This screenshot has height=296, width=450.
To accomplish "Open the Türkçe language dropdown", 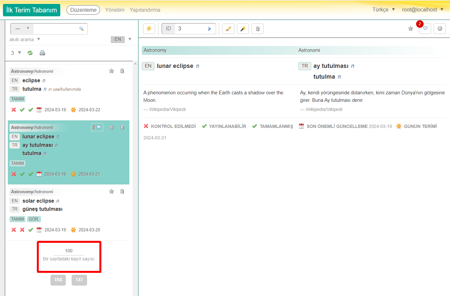I will [384, 10].
